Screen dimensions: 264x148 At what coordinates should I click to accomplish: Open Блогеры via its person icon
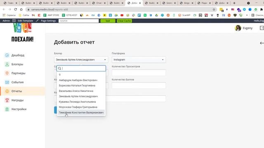[7, 64]
